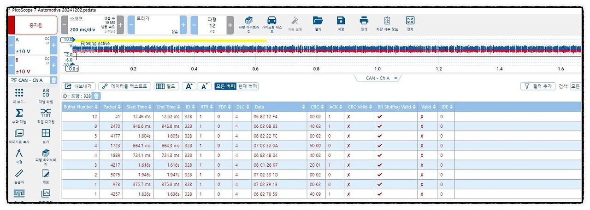This screenshot has height=210, width=590.
Task: Open More tools grid icon in sidebar
Action: [19, 95]
